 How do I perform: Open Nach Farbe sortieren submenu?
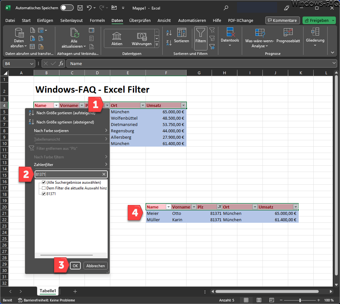click(68, 130)
